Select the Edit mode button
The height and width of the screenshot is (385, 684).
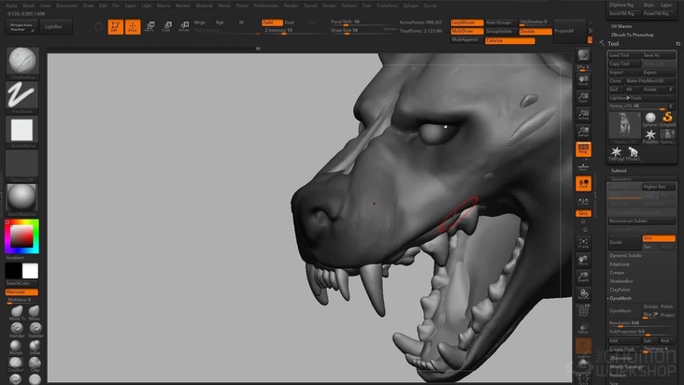(115, 26)
